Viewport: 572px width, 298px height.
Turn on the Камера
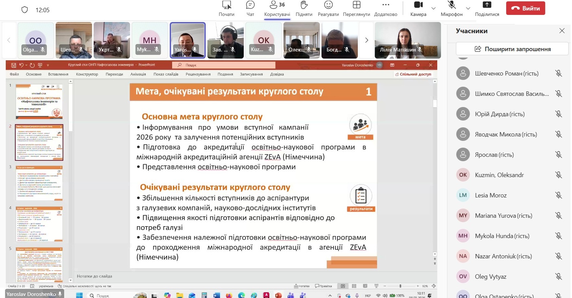click(418, 9)
